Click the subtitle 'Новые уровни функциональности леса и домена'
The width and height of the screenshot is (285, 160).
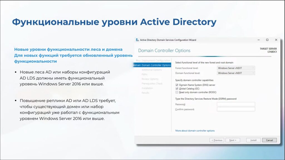pos(68,49)
